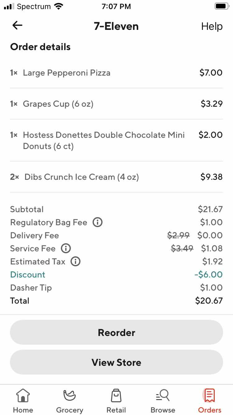Open the Help link
The image size is (233, 415).
[x=212, y=26]
